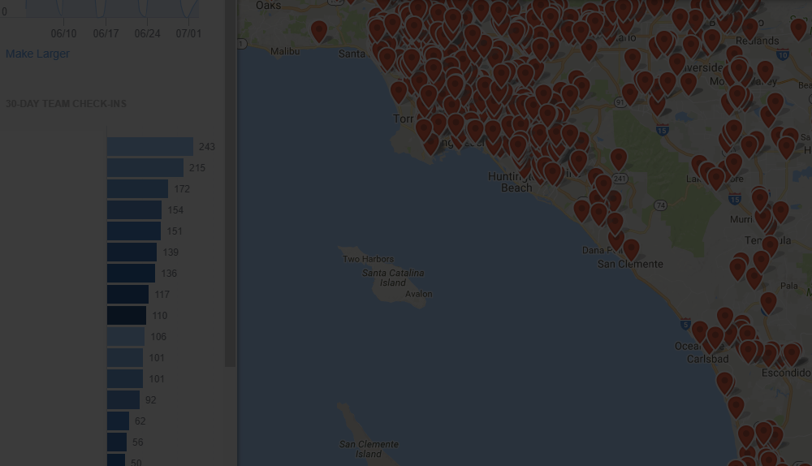Click the 06/10 date axis label
The image size is (812, 466).
(63, 33)
